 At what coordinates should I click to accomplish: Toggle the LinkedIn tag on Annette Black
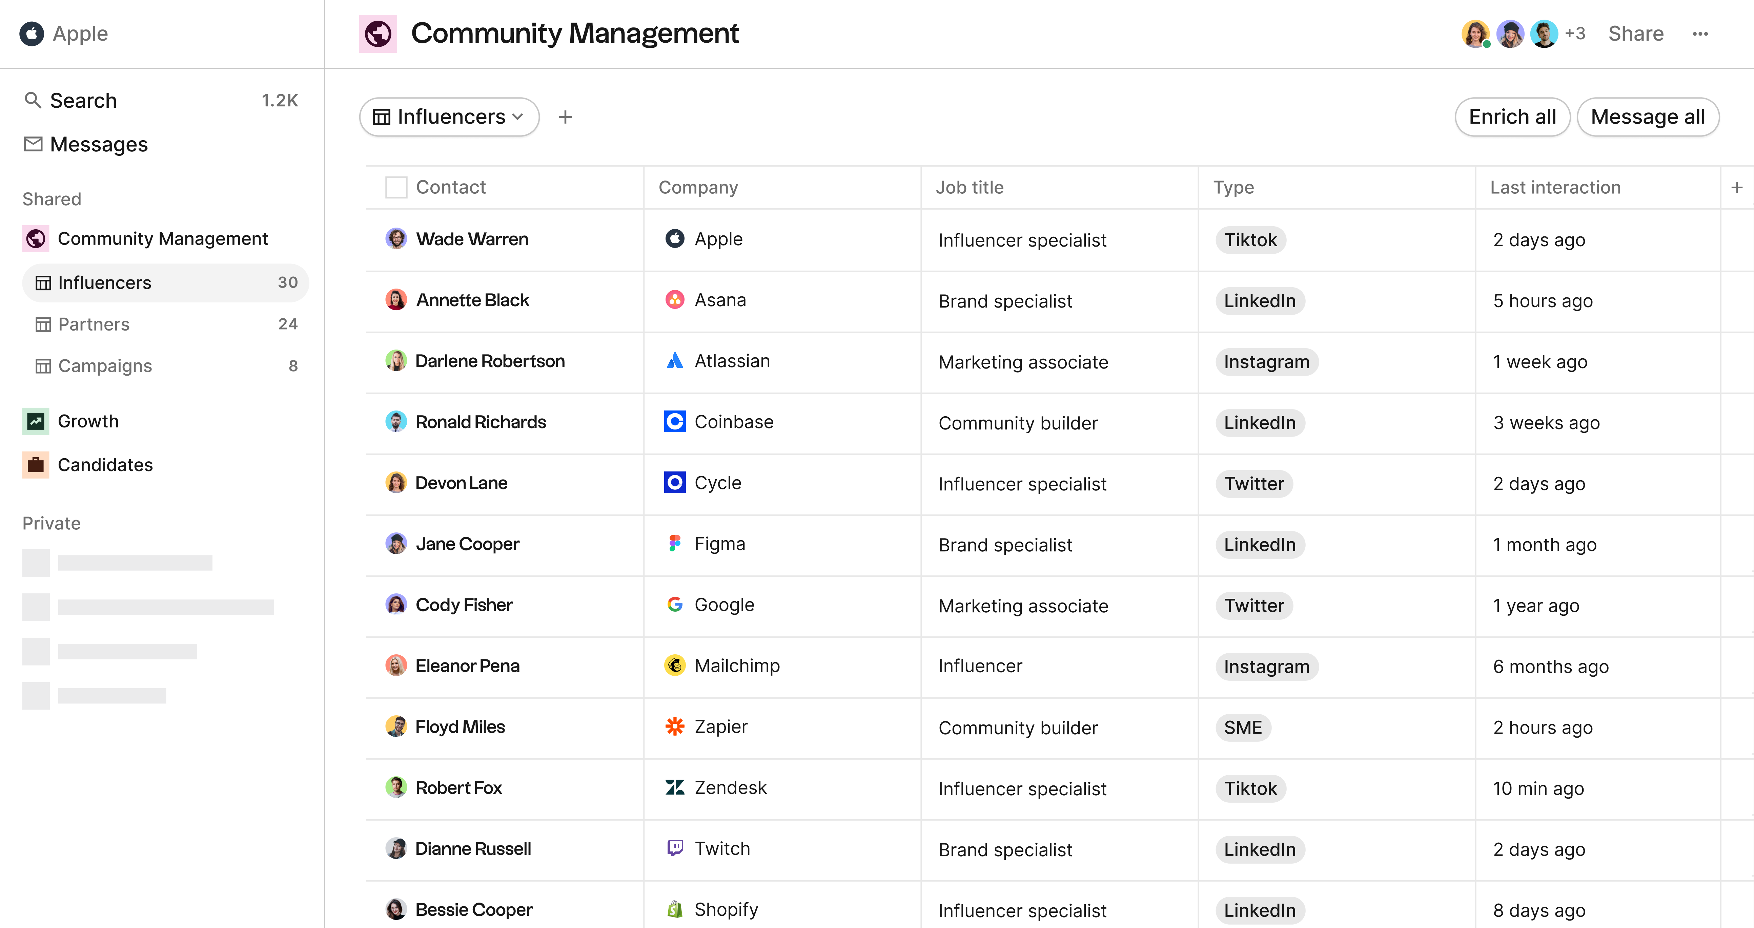1260,300
